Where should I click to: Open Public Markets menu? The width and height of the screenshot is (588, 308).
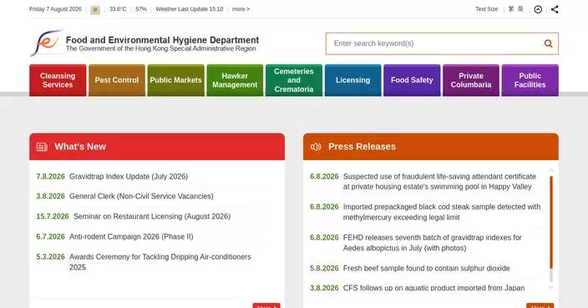(176, 80)
